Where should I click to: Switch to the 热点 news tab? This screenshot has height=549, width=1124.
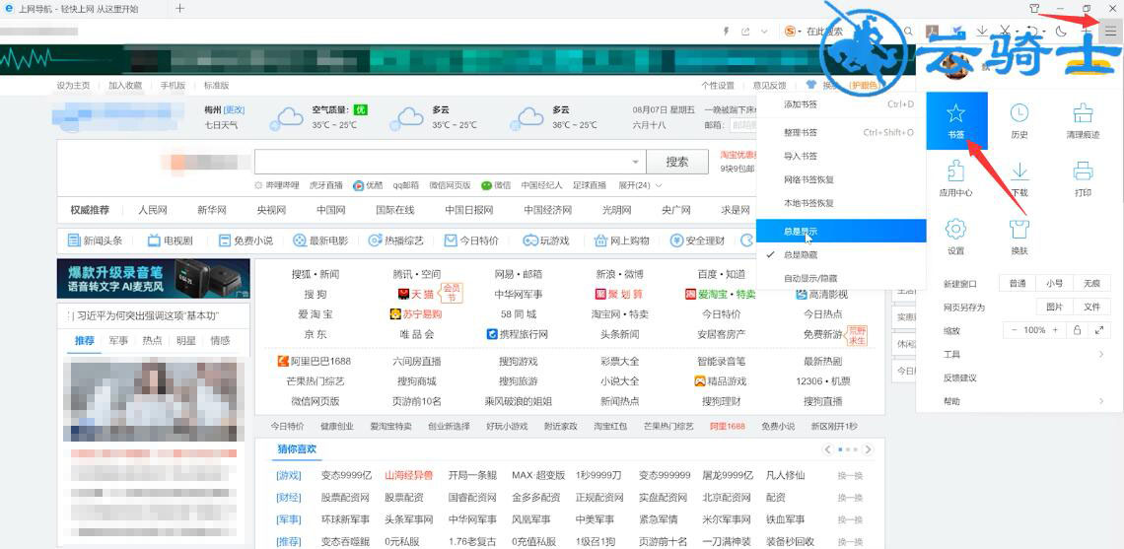pos(152,340)
